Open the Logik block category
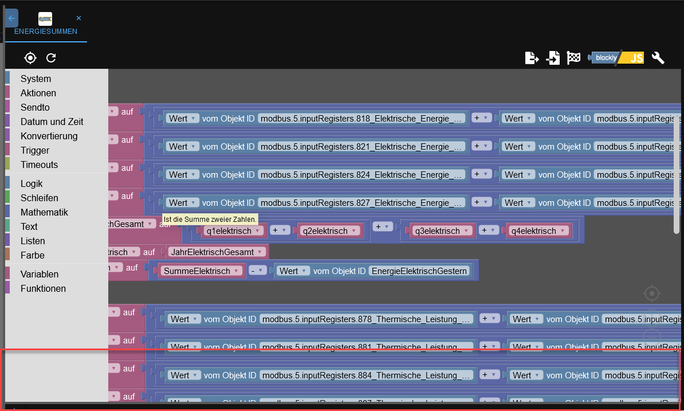 (32, 183)
